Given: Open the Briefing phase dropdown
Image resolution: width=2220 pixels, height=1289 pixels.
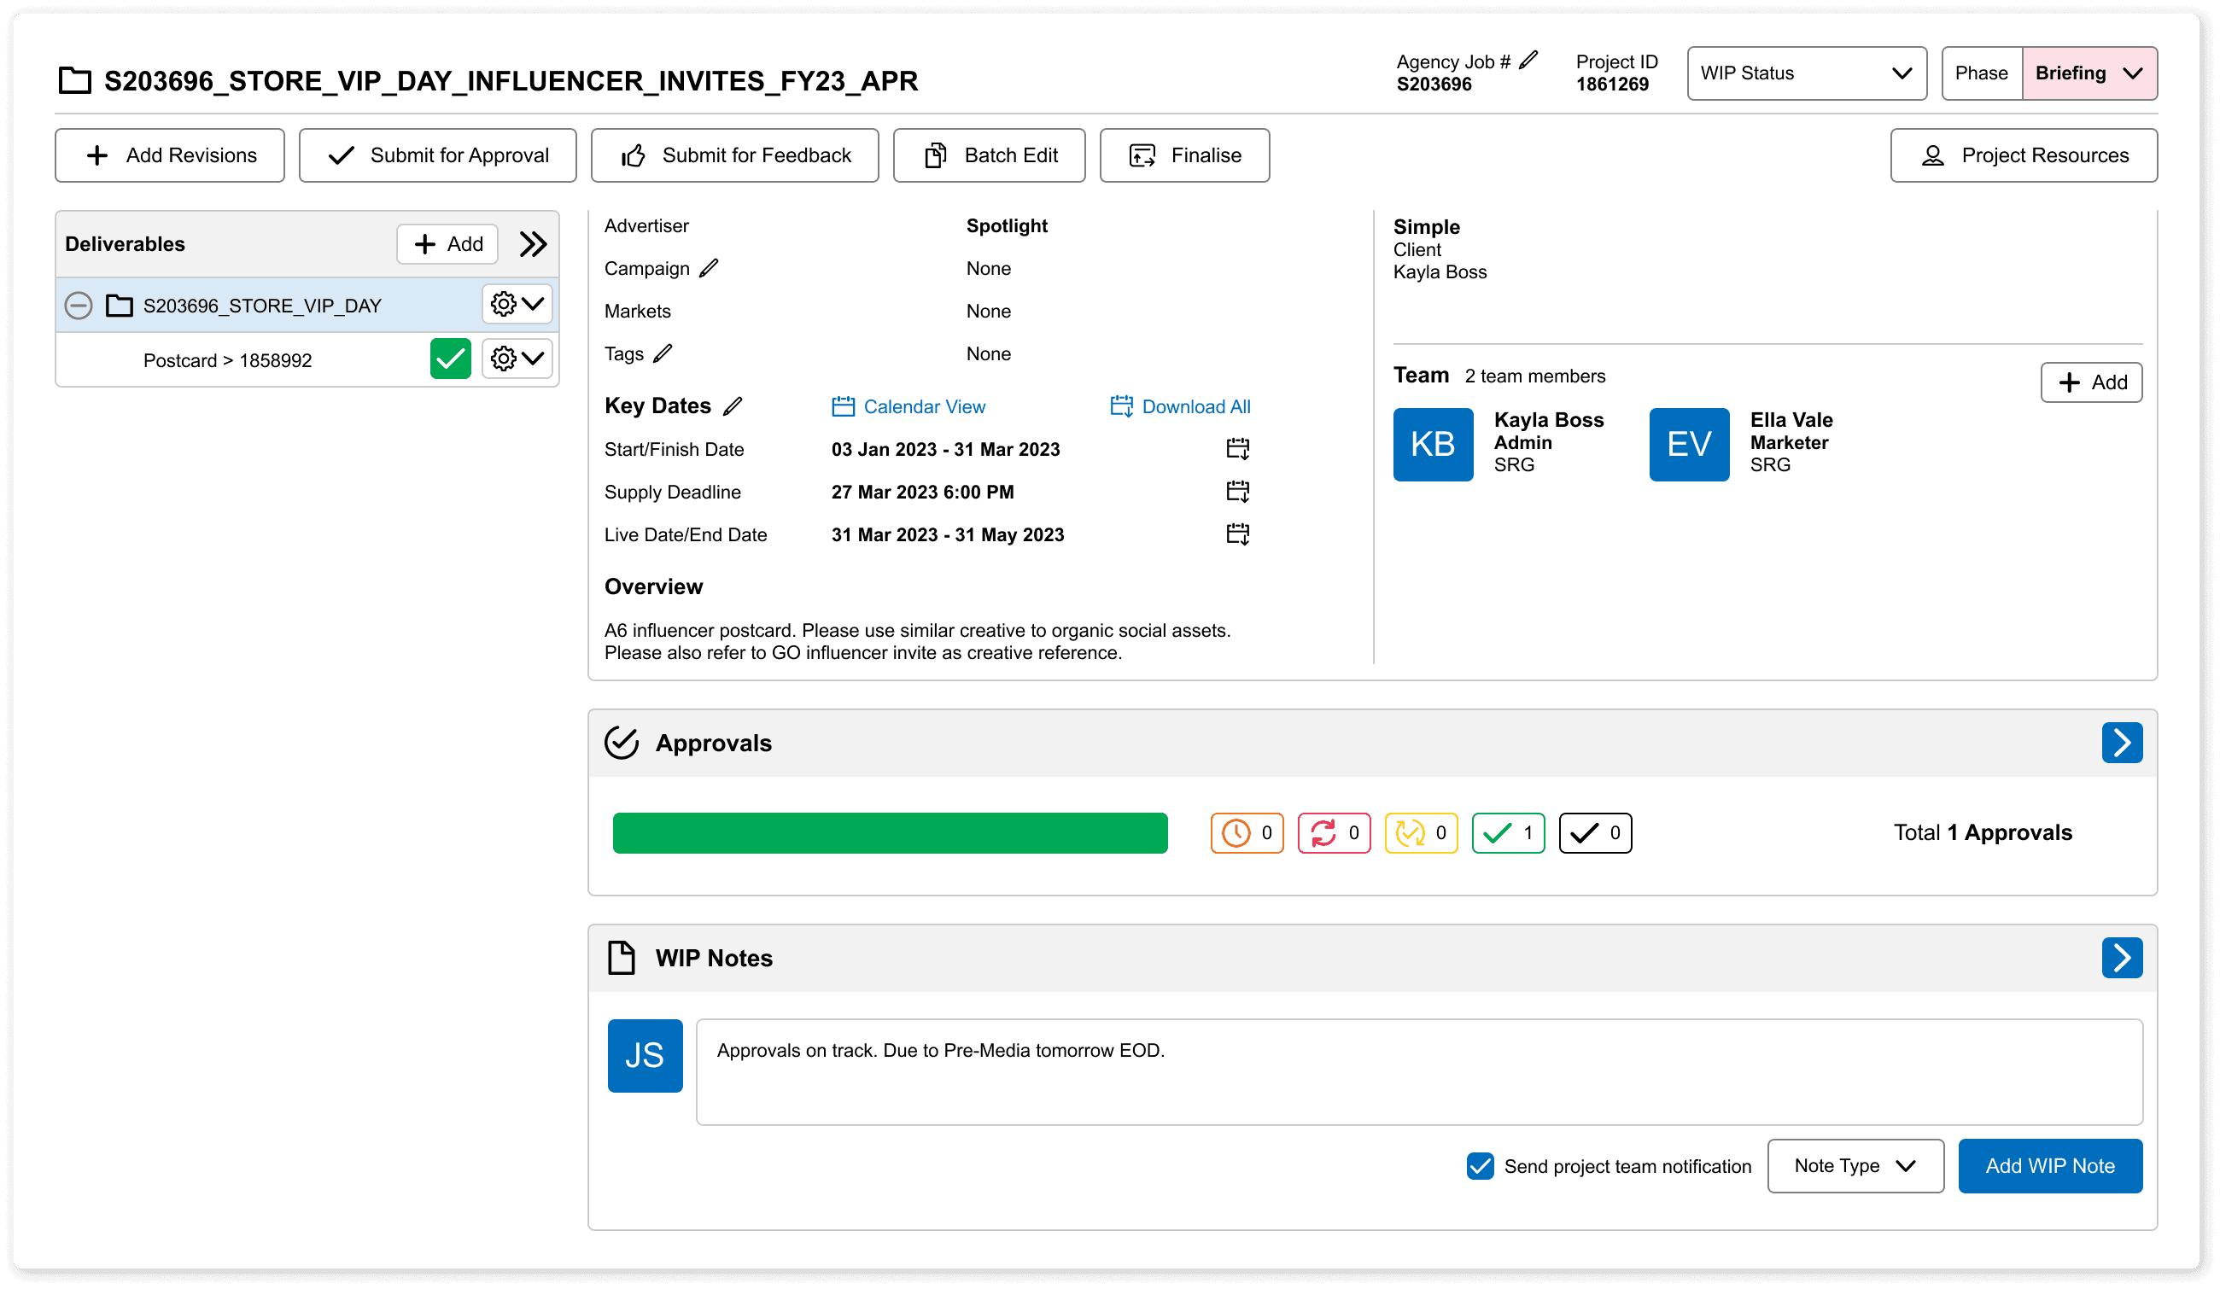Looking at the screenshot, I should (2089, 73).
